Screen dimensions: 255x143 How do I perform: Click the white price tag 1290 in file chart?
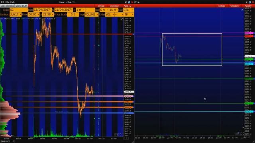click(249, 56)
